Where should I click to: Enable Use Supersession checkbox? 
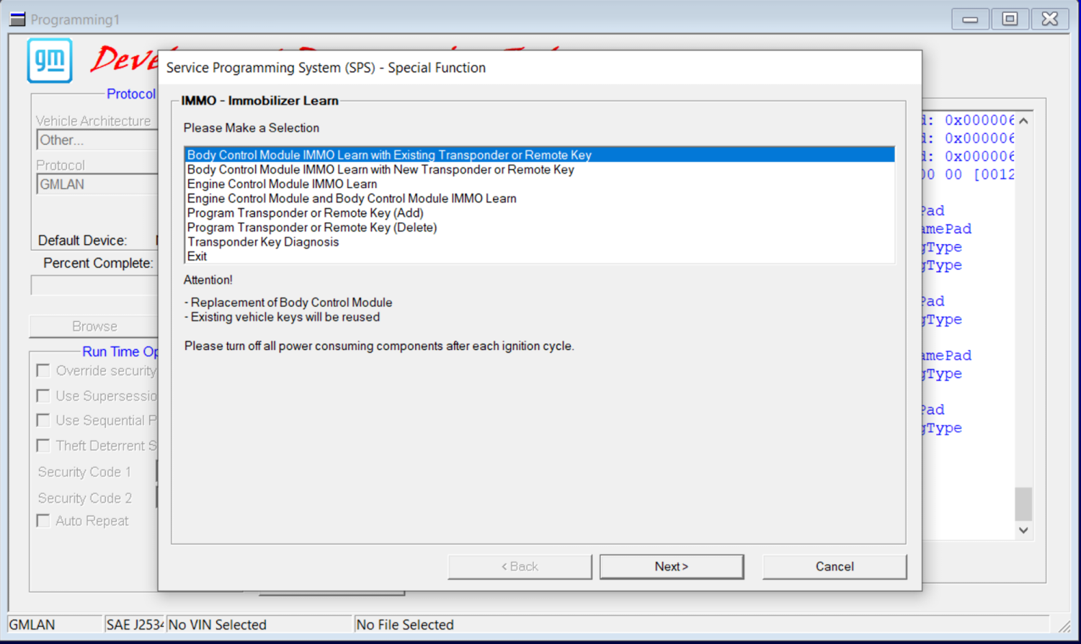pos(43,395)
